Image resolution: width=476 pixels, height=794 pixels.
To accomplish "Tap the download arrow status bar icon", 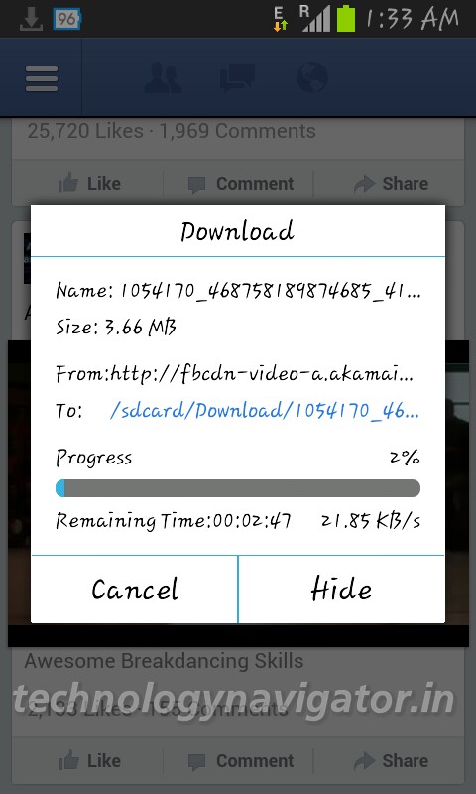I will pos(31,19).
